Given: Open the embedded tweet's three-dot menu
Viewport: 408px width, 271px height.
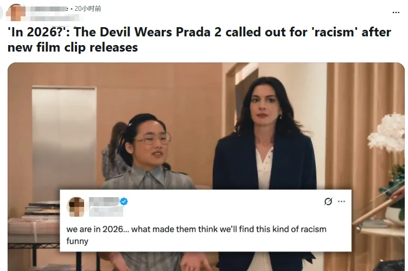Looking at the screenshot, I should pyautogui.click(x=341, y=201).
